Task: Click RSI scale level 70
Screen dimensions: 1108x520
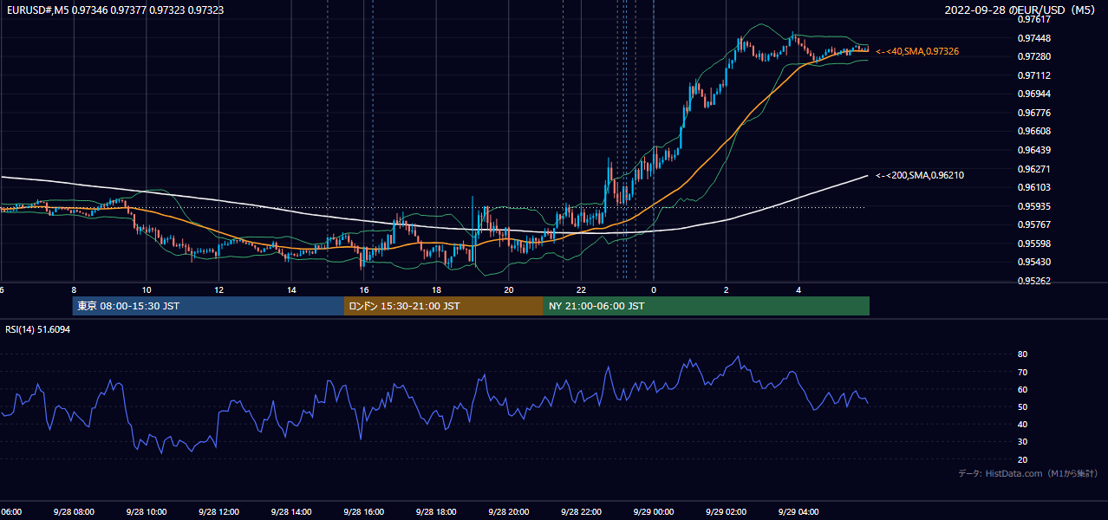Action: [1022, 372]
